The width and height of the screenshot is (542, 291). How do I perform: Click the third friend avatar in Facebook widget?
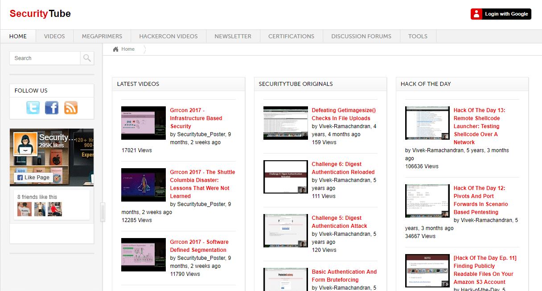pyautogui.click(x=55, y=209)
